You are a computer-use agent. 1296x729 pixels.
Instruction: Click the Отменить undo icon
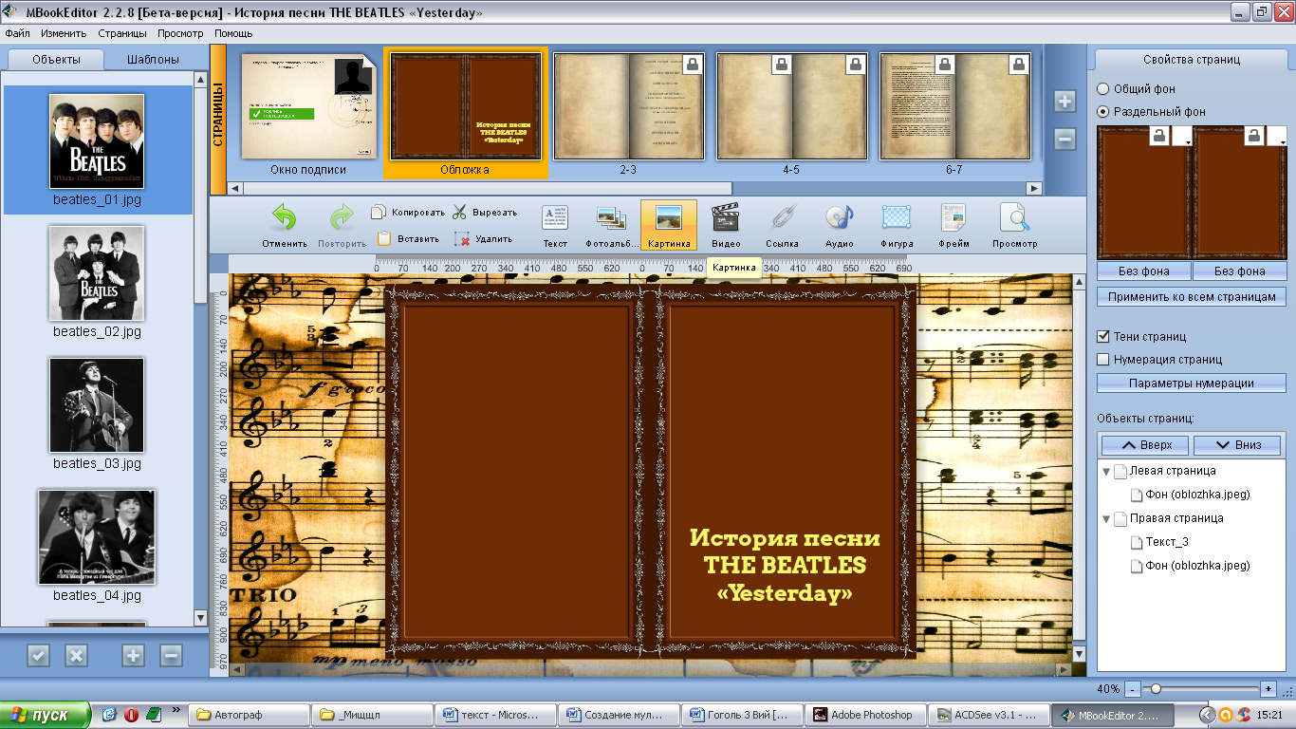[x=285, y=218]
